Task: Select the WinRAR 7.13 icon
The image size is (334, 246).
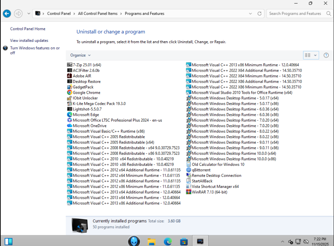Action: [x=189, y=192]
